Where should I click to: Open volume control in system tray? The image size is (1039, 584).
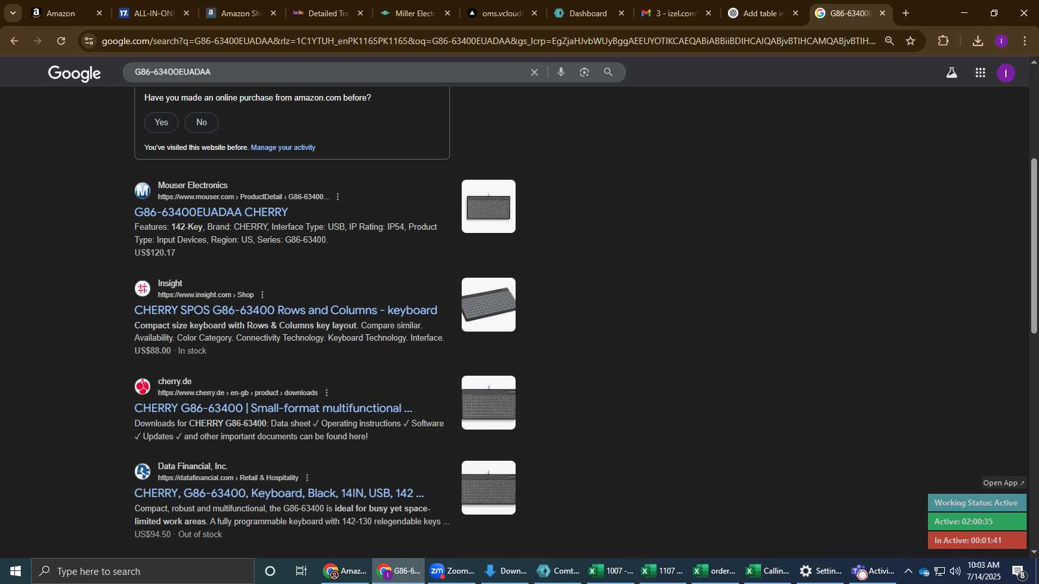[955, 571]
